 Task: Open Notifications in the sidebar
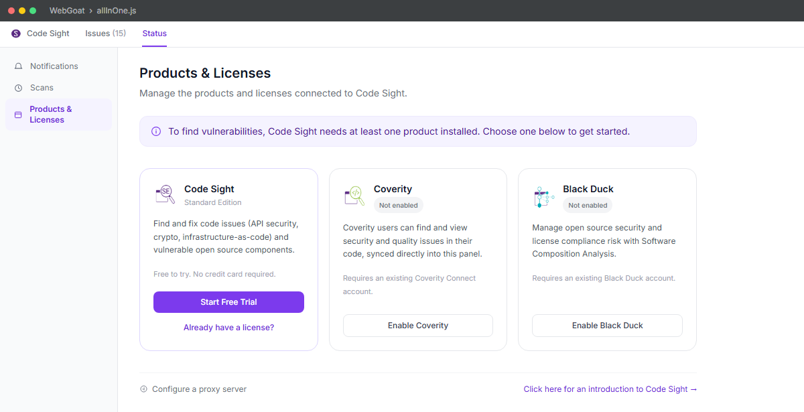58,66
